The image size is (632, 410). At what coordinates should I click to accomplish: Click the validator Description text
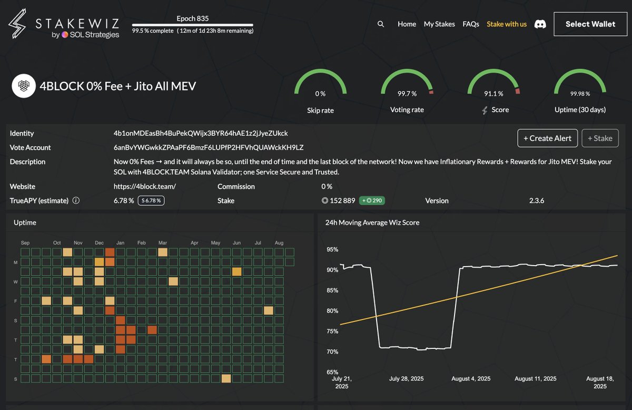(x=363, y=167)
